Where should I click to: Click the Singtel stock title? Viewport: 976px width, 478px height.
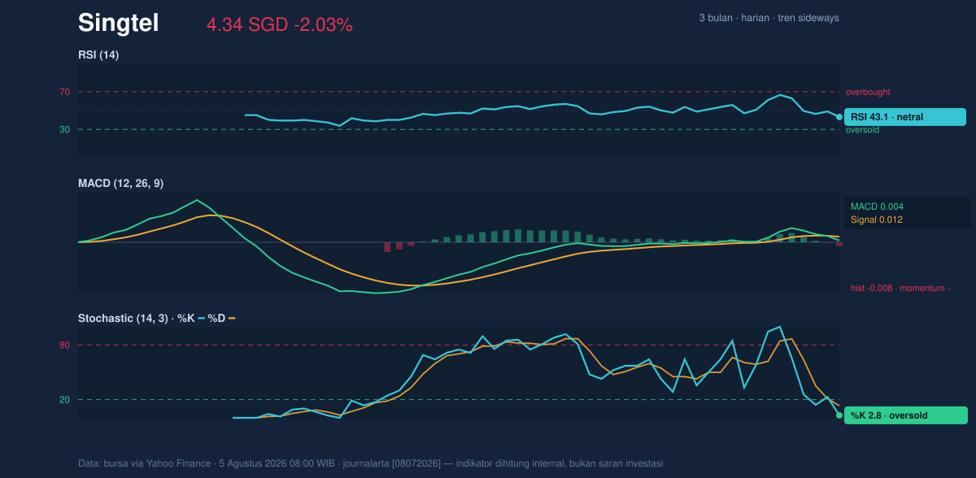(118, 24)
